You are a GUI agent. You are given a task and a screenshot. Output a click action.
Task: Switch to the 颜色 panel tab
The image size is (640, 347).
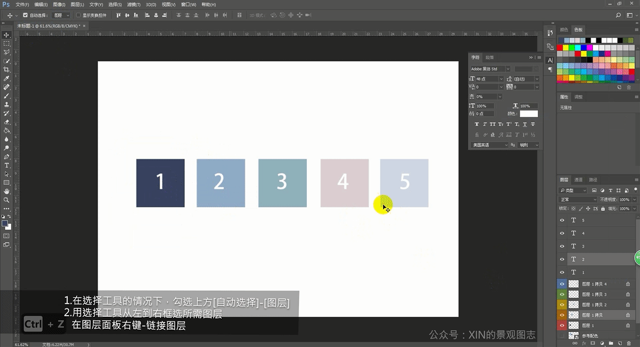[x=564, y=30]
